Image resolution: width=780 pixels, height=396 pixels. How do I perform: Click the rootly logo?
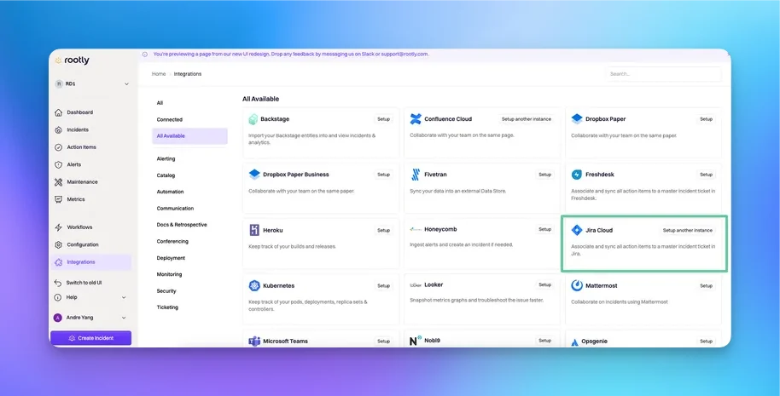[x=73, y=60]
